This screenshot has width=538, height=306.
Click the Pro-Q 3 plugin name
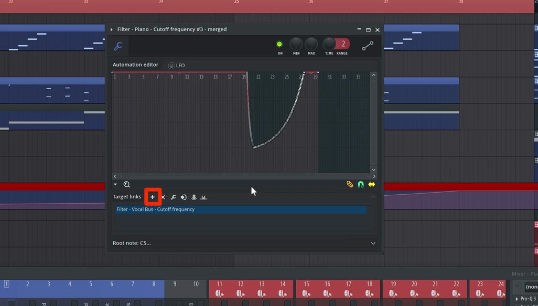(x=529, y=299)
